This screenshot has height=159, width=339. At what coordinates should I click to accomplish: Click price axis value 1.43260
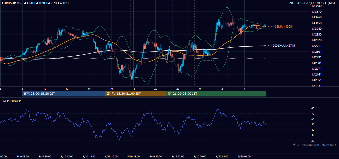pos(316,17)
